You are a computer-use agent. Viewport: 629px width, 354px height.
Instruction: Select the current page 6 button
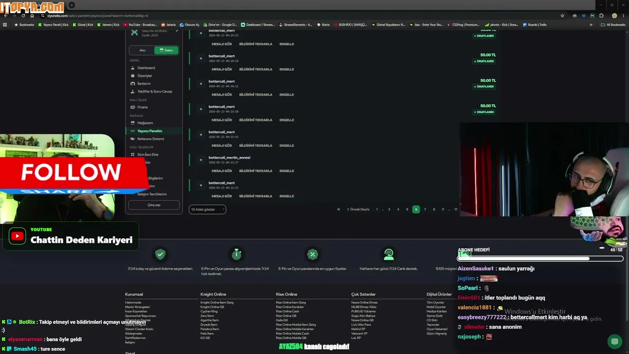(x=416, y=209)
